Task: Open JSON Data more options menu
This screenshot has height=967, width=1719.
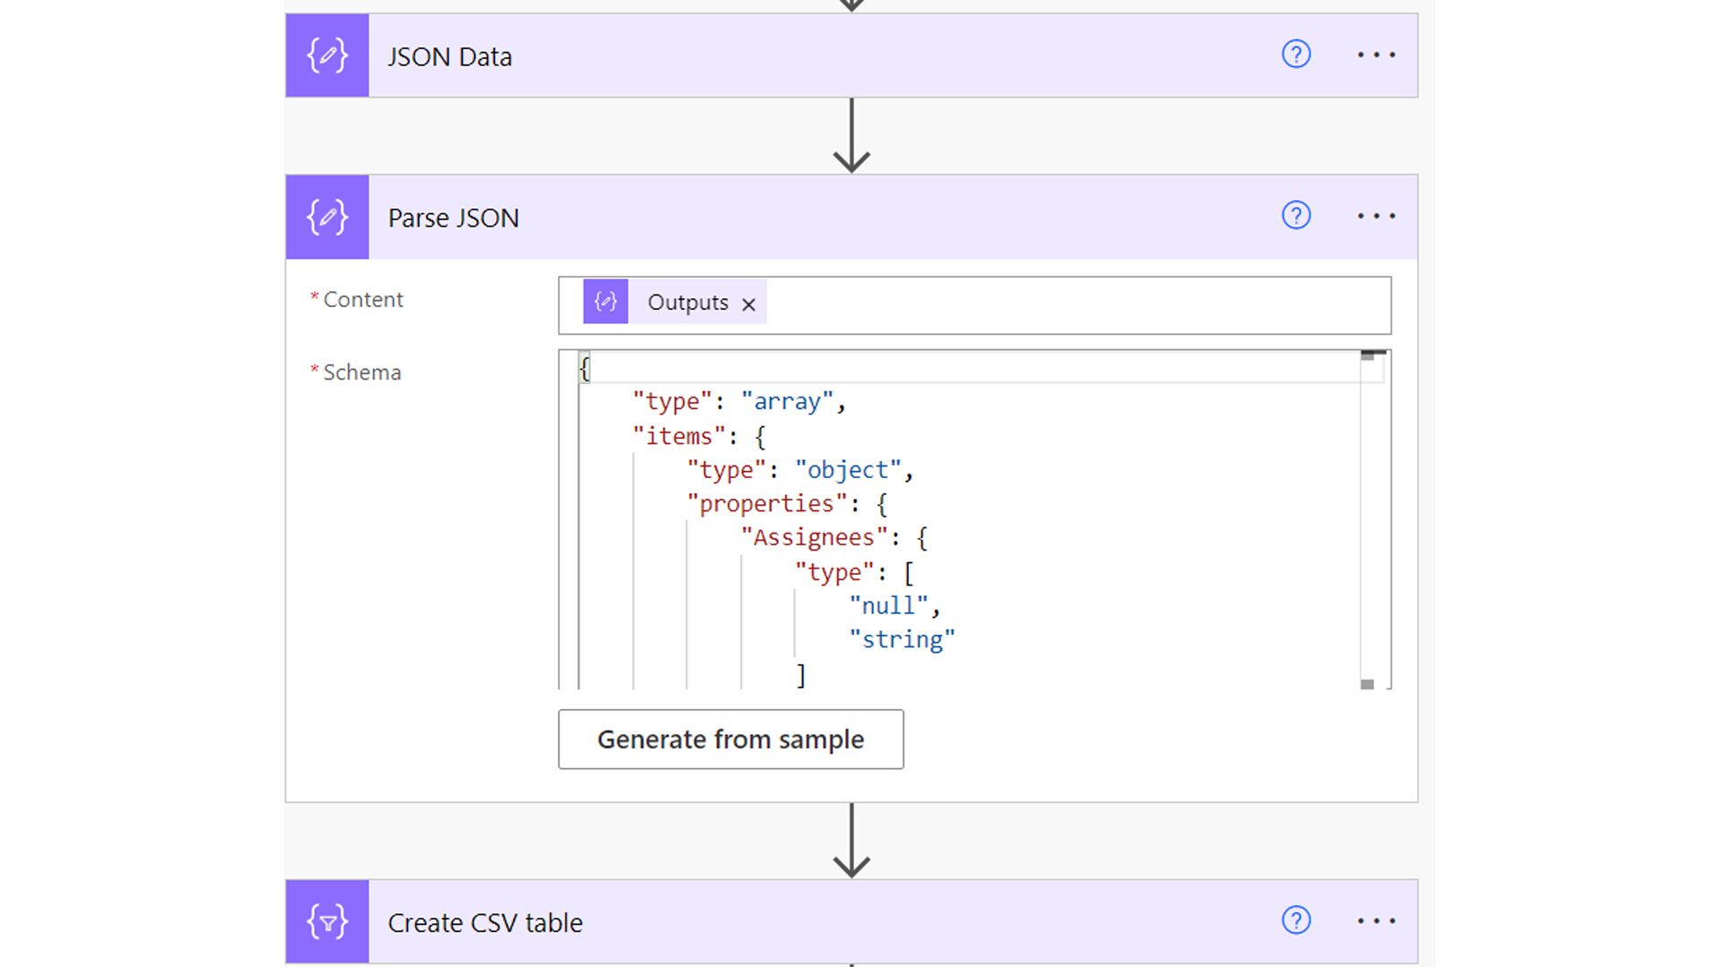Action: click(x=1375, y=56)
